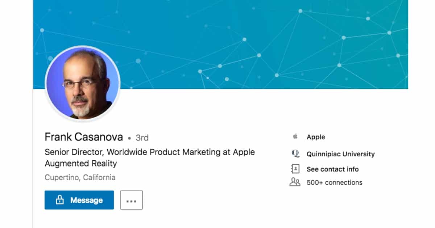Click the connections people icon
Image resolution: width=435 pixels, height=228 pixels.
(295, 182)
